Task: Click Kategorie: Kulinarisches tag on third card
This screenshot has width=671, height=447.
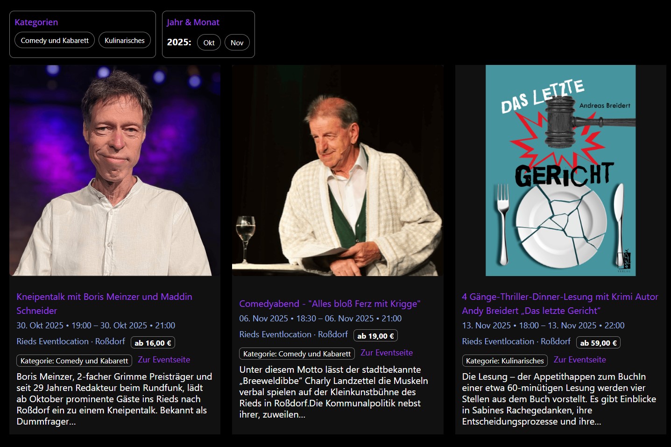Action: 505,361
